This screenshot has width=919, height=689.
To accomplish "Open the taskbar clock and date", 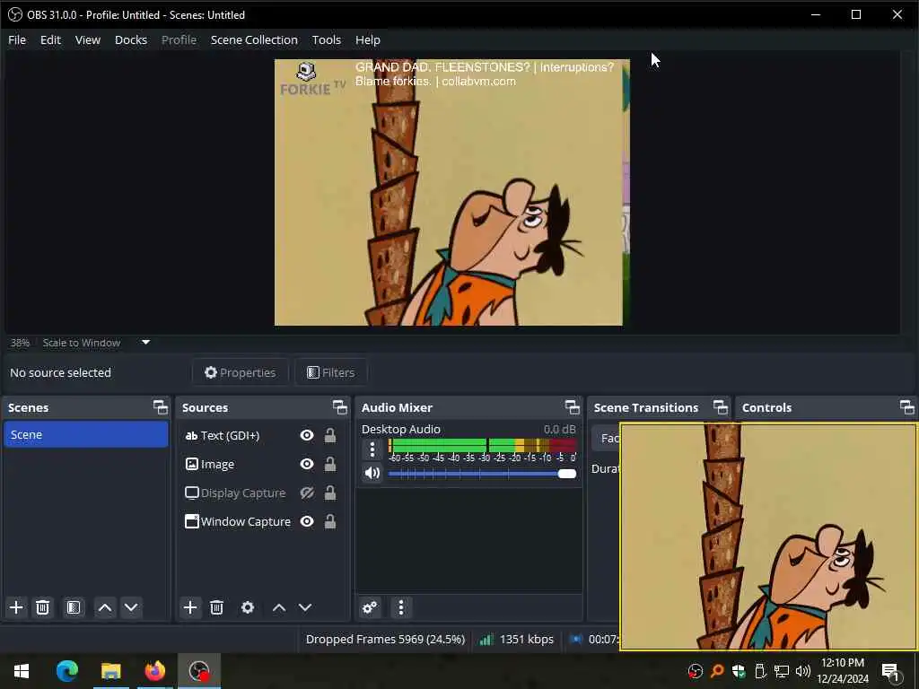I will (x=843, y=671).
